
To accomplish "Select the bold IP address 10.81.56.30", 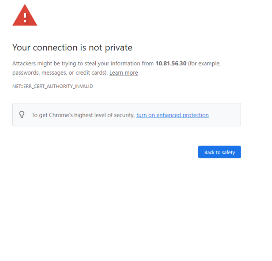I will coord(171,63).
